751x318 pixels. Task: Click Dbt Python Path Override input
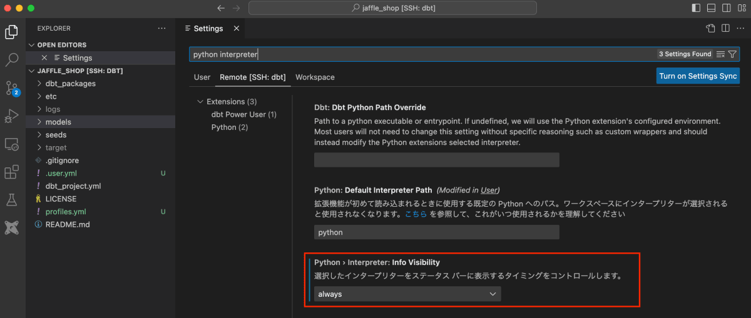click(x=436, y=160)
